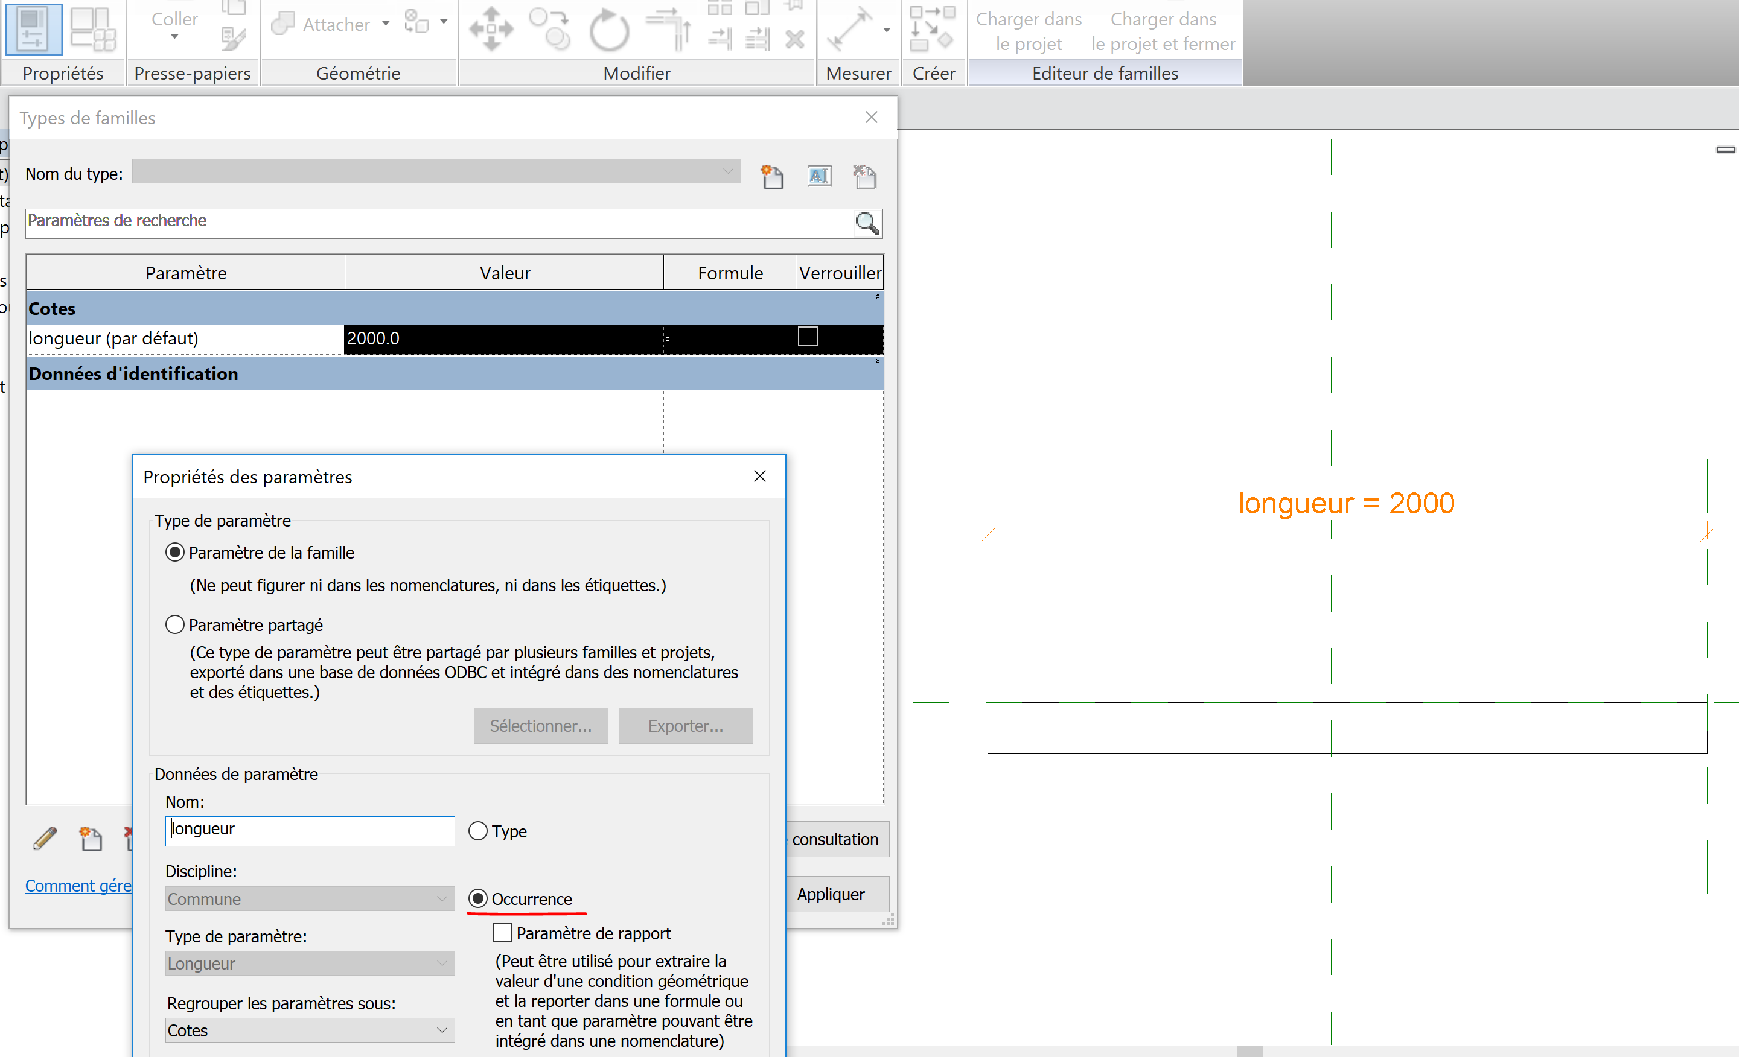Screen dimensions: 1739x1057
Task: Toggle the Verrouiller checkbox for longueur
Action: [808, 337]
